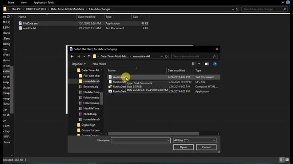Open view options dropdown arrow in dialog
Screen dimensions: 293x164
199,64
